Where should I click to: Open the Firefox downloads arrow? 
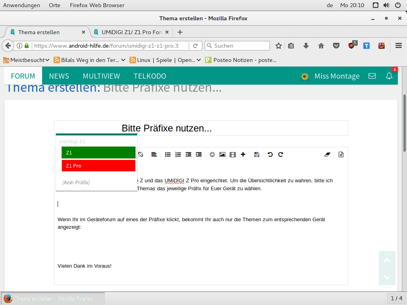(x=306, y=46)
